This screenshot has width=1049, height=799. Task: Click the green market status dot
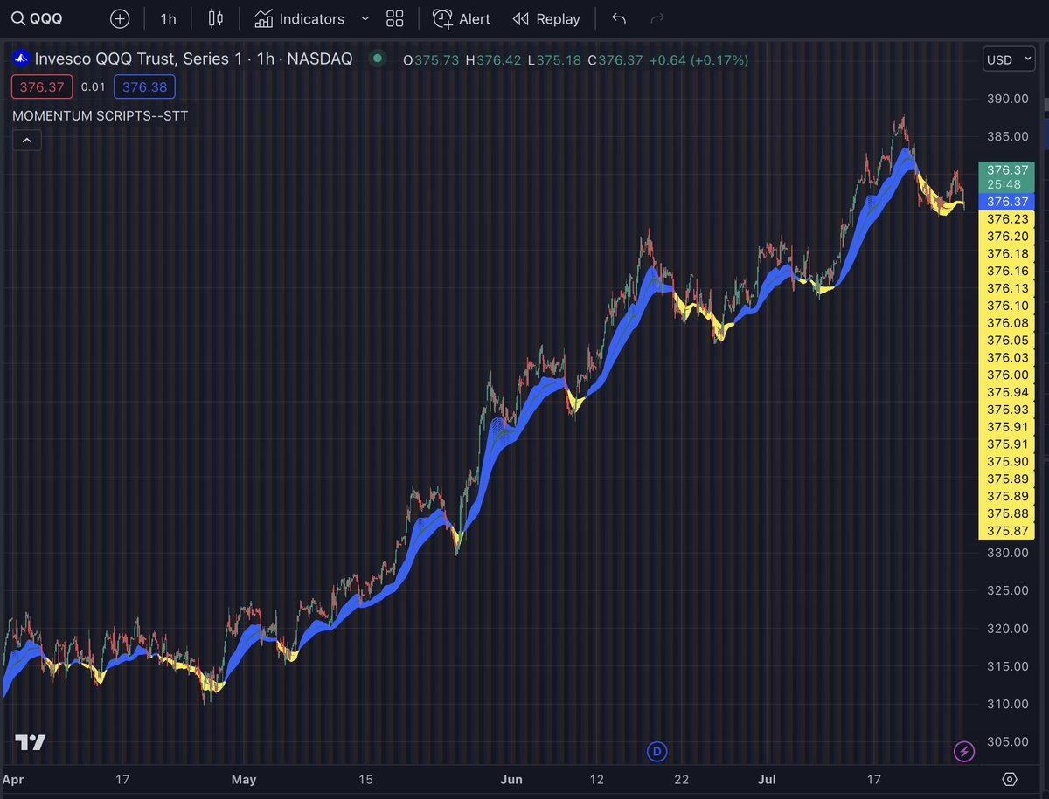377,59
